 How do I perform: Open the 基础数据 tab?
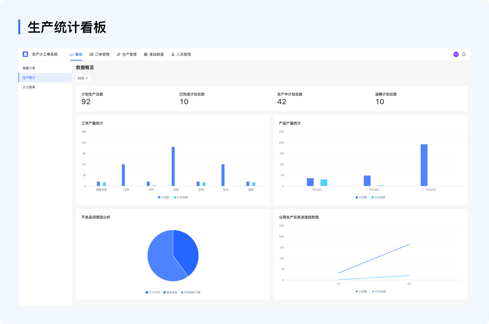[x=154, y=54]
